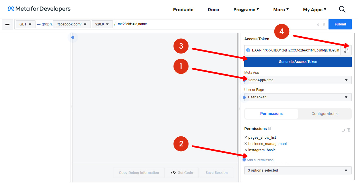The height and width of the screenshot is (183, 358).
Task: Open the SomeAppName Meta App dropdown
Action: 298,80
